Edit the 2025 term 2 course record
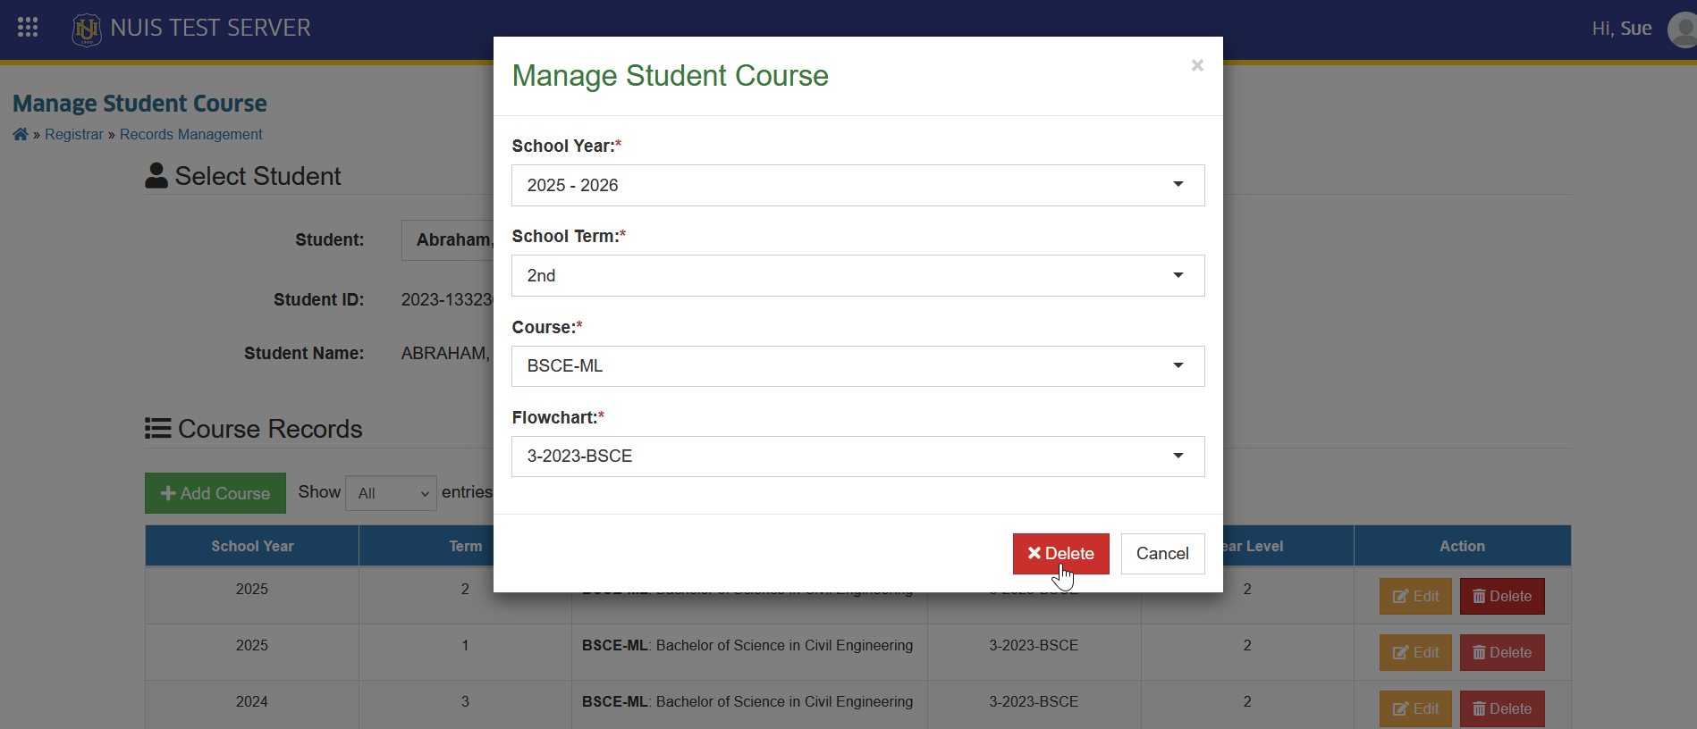Screen dimensions: 1697x729 pyautogui.click(x=1415, y=597)
